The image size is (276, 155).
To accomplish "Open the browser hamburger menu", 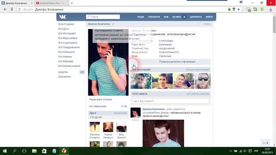I will (241, 2).
